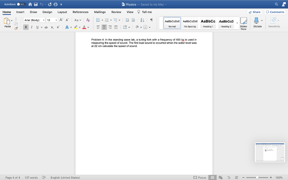Switch to the Design tab
Viewport: 288px width, 180px height.
click(x=47, y=12)
